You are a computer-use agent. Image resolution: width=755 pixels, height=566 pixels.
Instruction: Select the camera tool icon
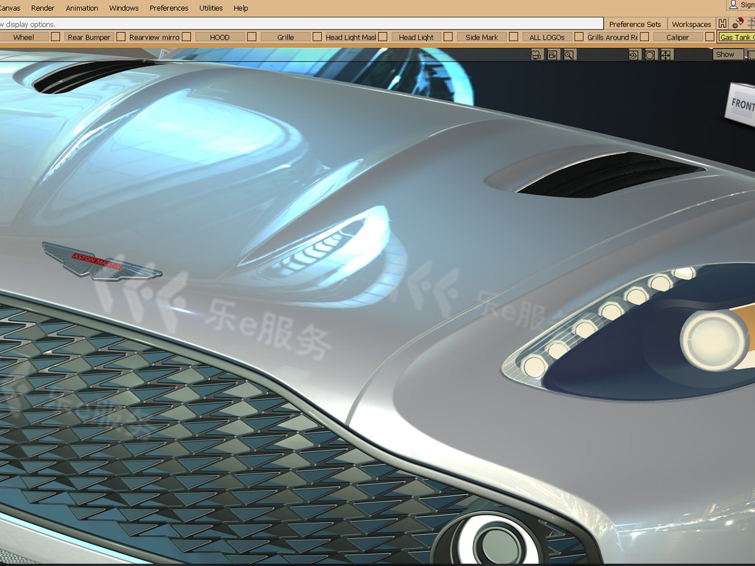(x=536, y=54)
